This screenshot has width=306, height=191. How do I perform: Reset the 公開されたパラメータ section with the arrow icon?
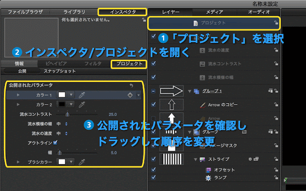click(131, 85)
